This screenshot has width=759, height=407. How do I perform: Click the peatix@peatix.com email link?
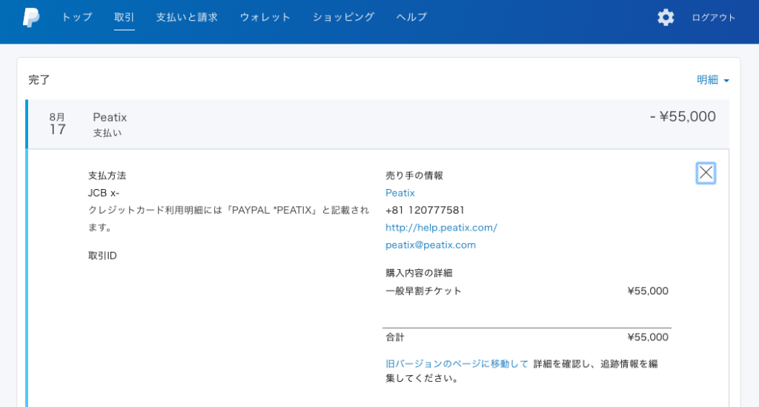(x=431, y=245)
